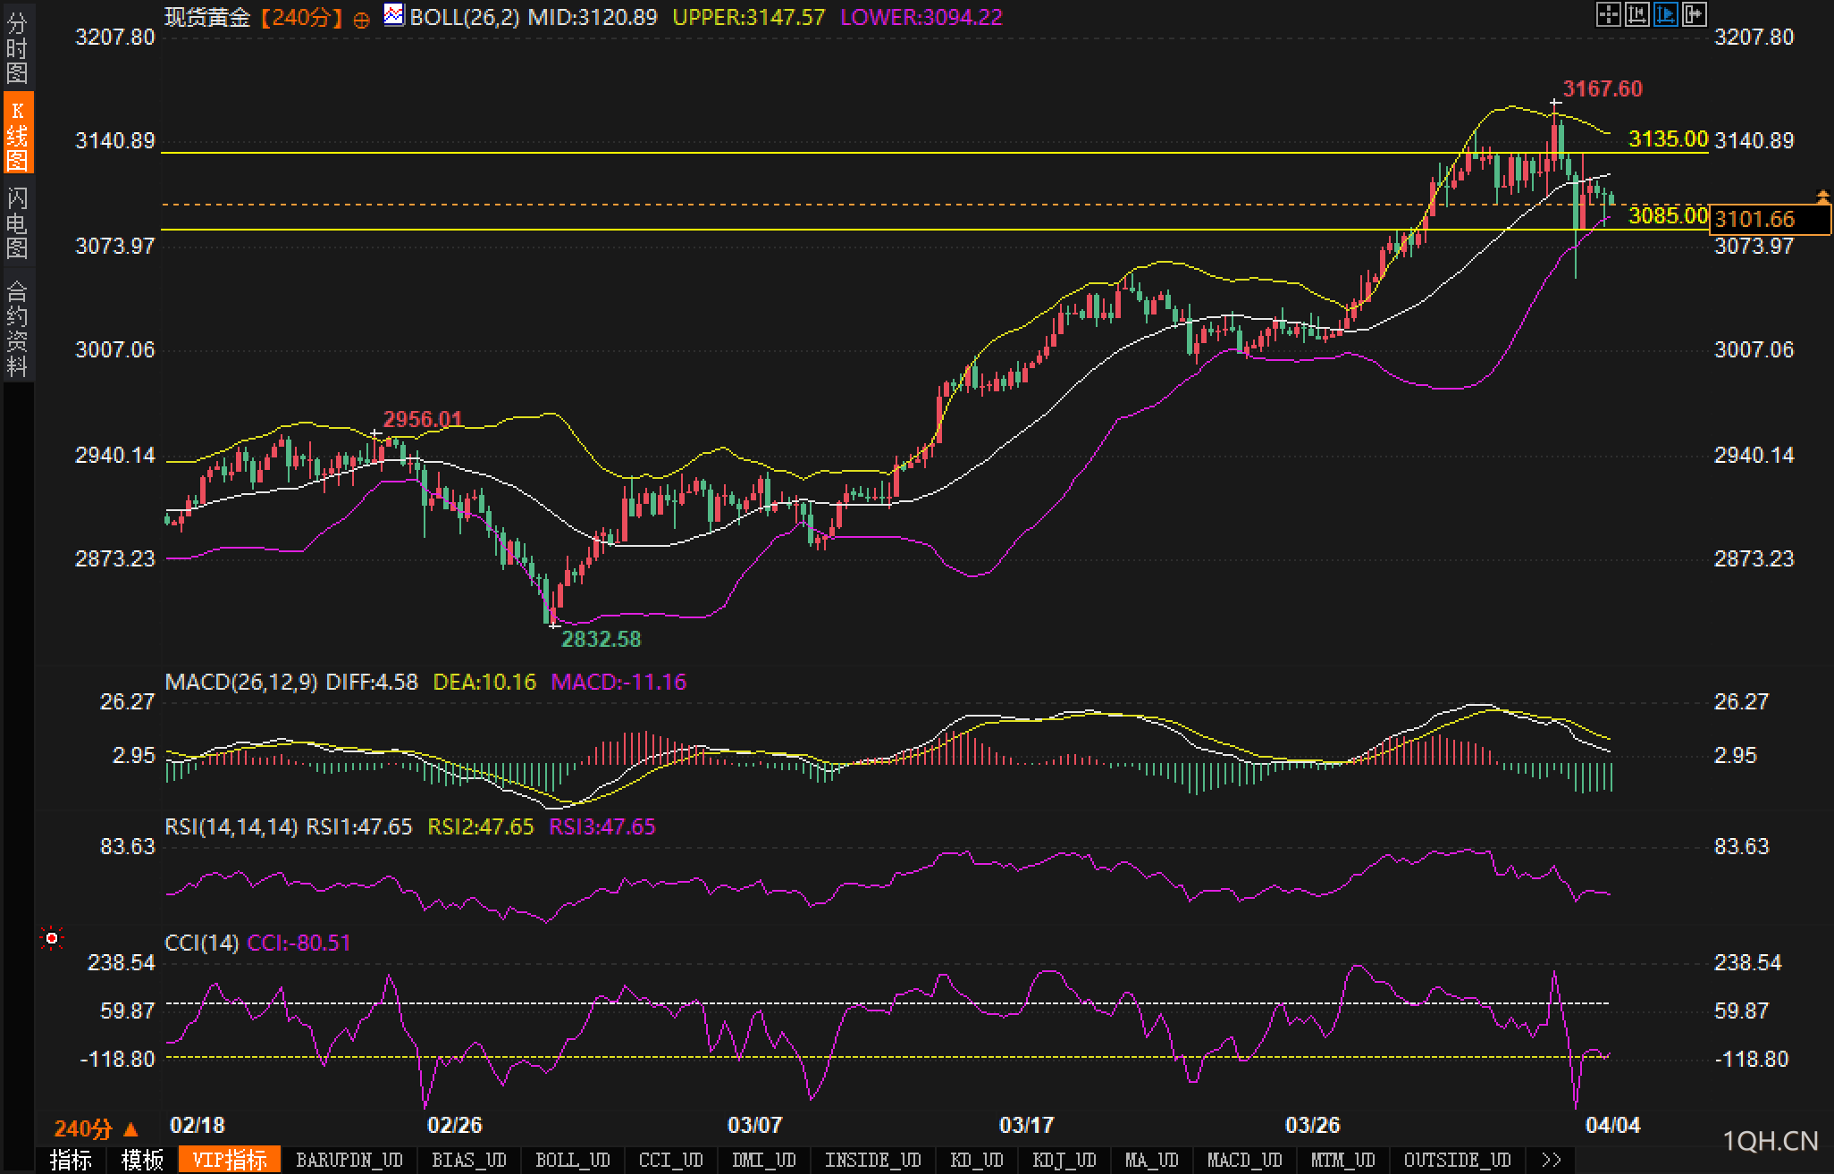
Task: Open the 闪电图 sidebar view
Action: coord(17,222)
